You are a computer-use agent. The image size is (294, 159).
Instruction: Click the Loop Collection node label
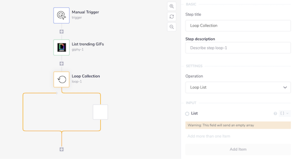pos(86,76)
